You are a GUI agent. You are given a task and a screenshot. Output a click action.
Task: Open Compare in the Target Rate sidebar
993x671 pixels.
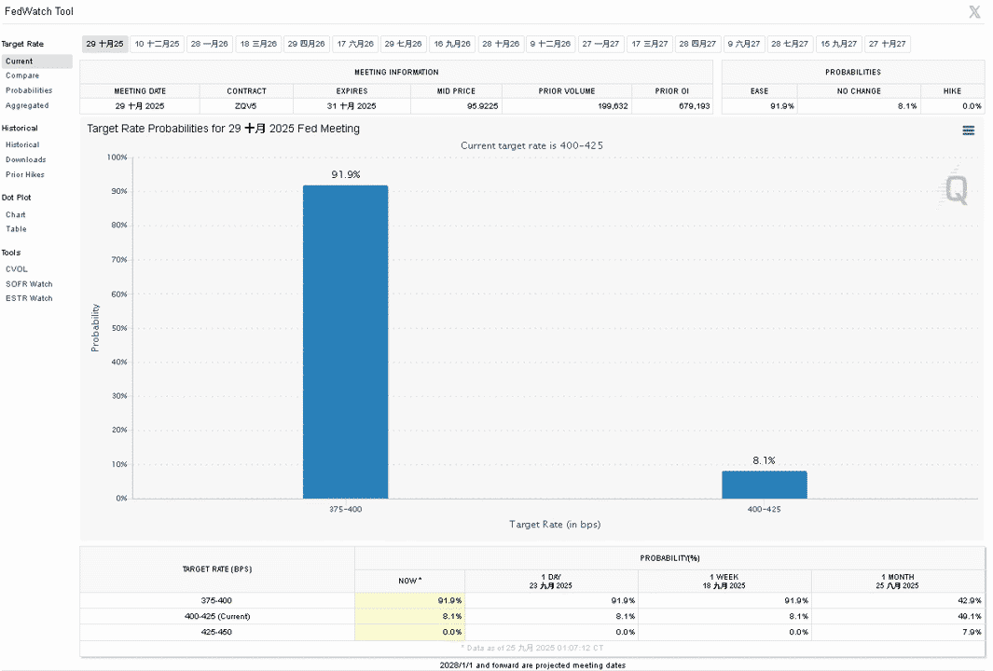click(22, 75)
